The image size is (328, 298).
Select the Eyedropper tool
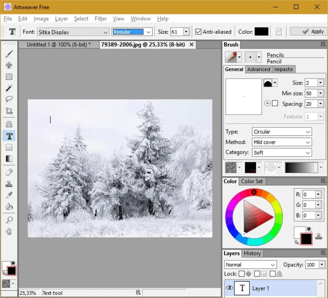coord(9,195)
